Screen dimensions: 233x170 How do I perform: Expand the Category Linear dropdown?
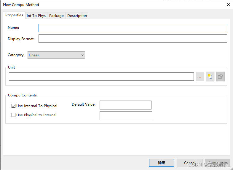[56, 55]
